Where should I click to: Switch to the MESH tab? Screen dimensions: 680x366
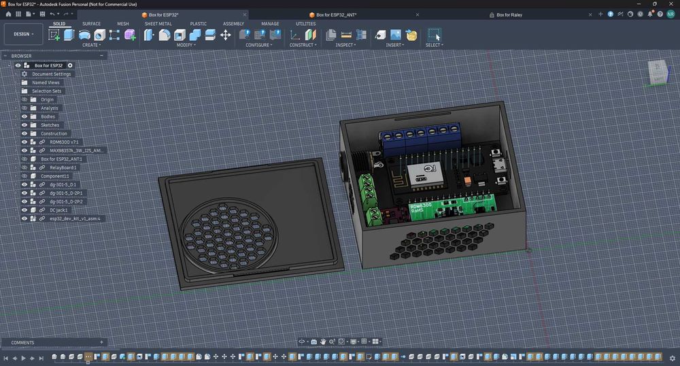pos(122,24)
